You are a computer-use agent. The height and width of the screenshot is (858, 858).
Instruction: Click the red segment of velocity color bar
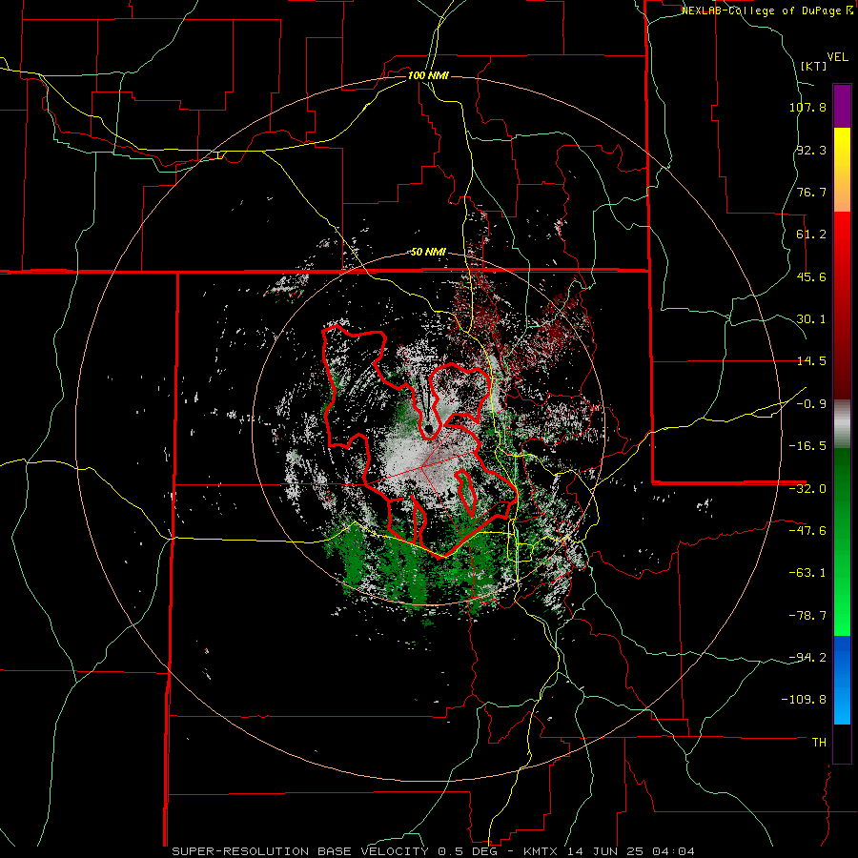pos(842,305)
